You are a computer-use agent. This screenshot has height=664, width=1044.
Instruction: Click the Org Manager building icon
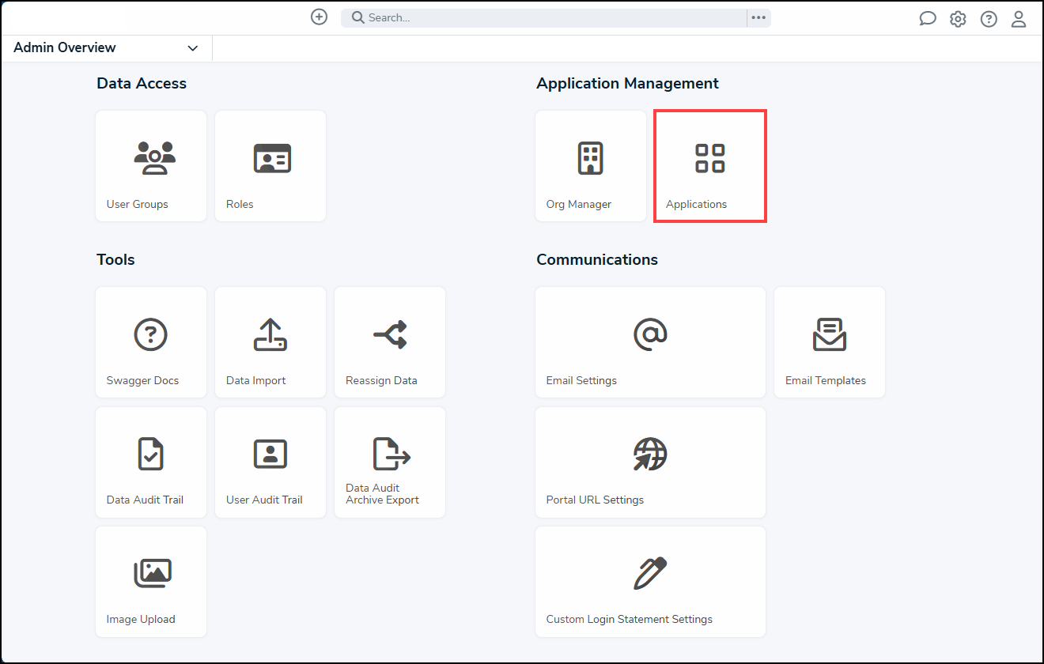tap(590, 158)
